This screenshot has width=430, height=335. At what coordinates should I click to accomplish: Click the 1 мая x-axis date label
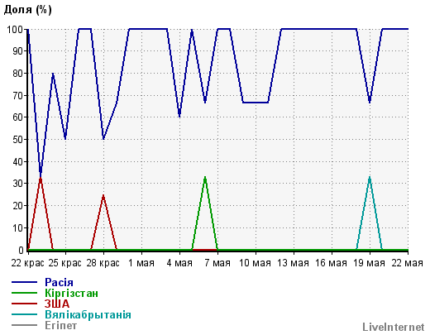141,263
